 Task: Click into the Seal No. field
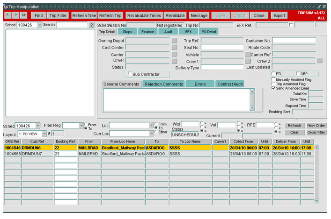click(x=222, y=47)
